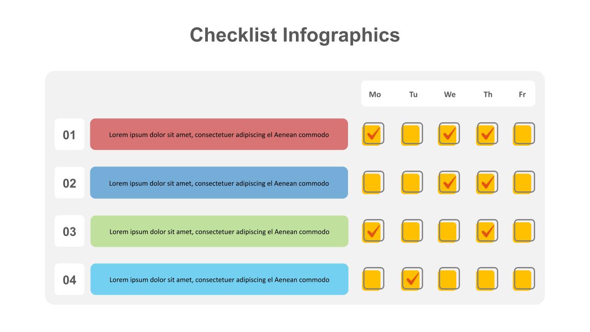The image size is (590, 332).
Task: Tick the Monday checkbox in row 02
Action: click(373, 182)
